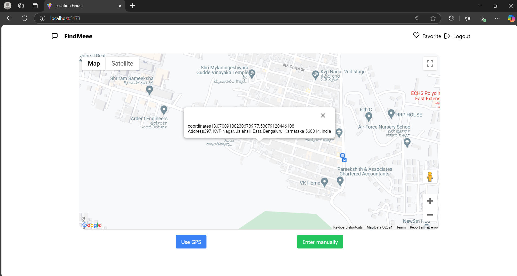Click the FindMeee chat bubble logo icon
The height and width of the screenshot is (276, 517).
coord(55,36)
